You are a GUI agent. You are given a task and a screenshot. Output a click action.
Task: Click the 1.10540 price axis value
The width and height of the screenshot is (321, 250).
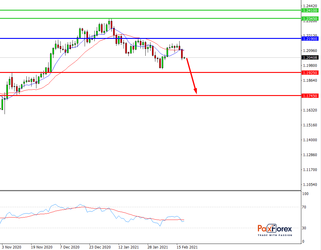[x=310, y=185]
